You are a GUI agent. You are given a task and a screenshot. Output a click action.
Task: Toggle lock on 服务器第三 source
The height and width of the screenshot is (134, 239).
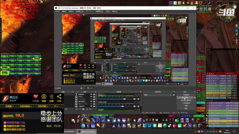(94, 101)
